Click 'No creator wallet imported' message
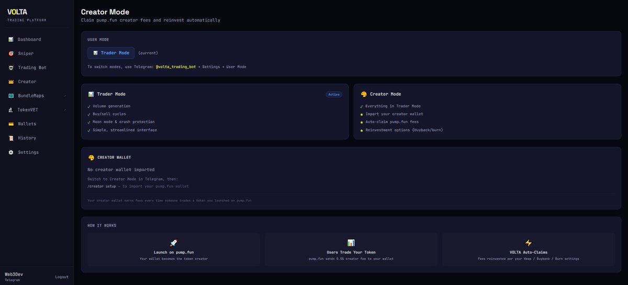This screenshot has width=628, height=285. 121,170
